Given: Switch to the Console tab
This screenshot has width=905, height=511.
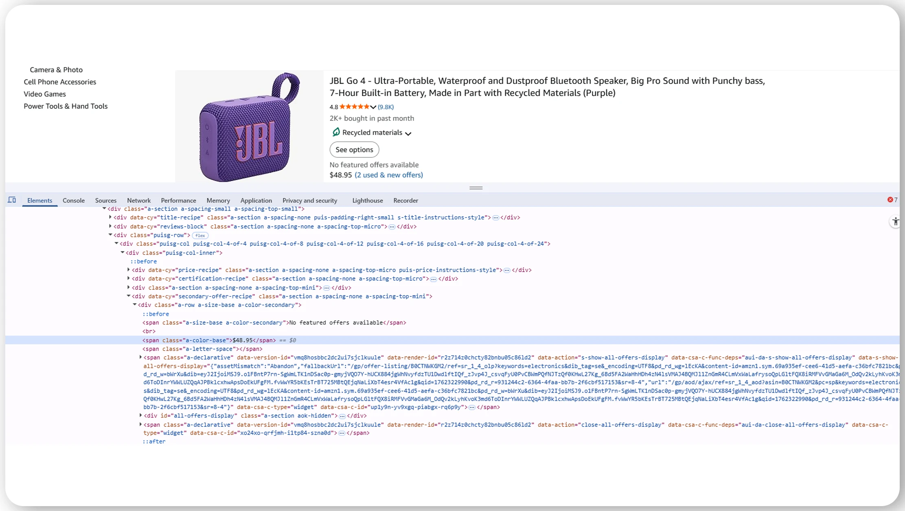Looking at the screenshot, I should (x=73, y=200).
